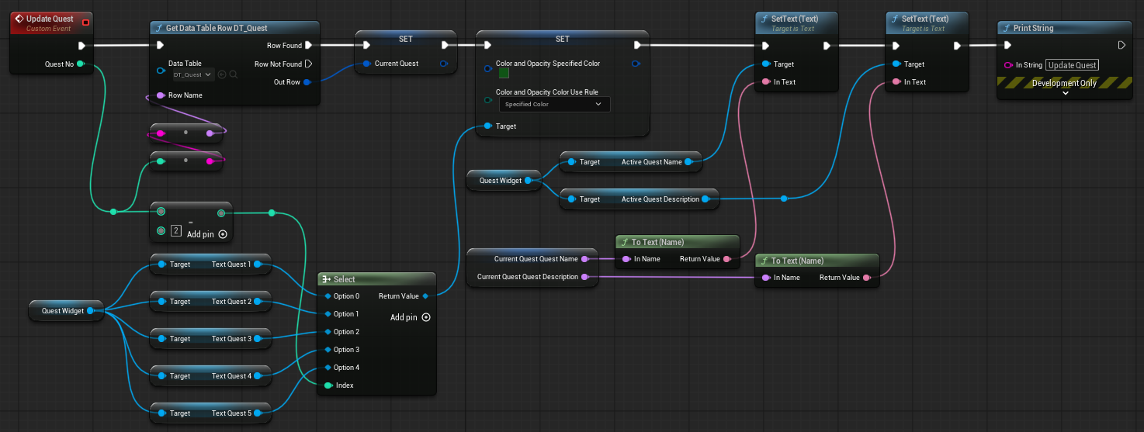Click the Row Name input pin
The width and height of the screenshot is (1144, 432).
(x=161, y=95)
